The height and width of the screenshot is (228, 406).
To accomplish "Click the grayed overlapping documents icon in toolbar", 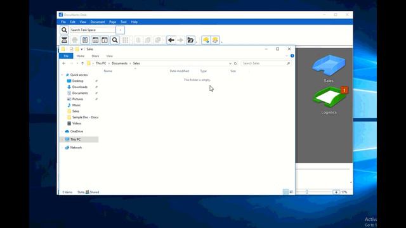I will tap(157, 40).
